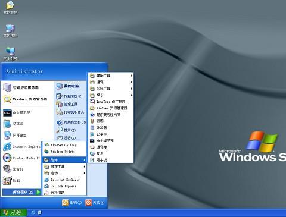Expand the 启动 startup submenu
The image size is (286, 217).
coord(65,173)
